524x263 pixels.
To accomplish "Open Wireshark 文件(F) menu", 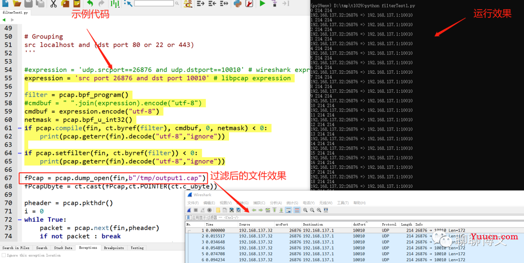I will tap(193, 203).
